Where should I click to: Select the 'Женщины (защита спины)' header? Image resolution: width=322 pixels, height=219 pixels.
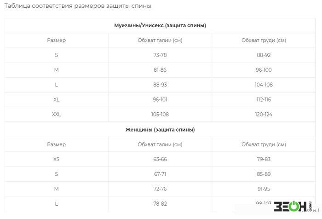coord(160,130)
